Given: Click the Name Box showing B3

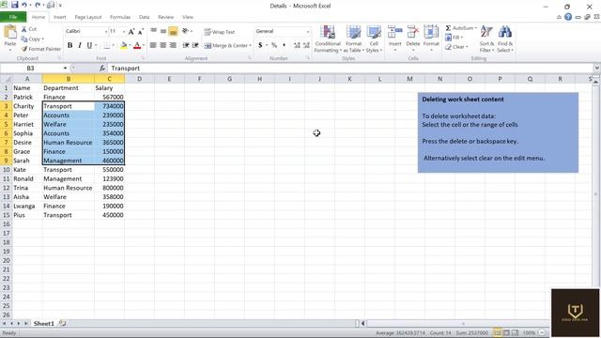Looking at the screenshot, I should point(31,69).
